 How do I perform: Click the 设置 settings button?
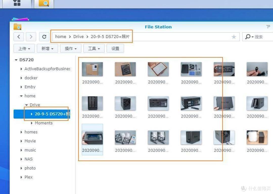click(115, 48)
